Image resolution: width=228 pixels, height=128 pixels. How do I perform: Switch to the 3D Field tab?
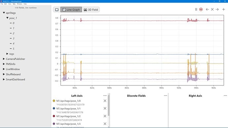tap(91, 10)
